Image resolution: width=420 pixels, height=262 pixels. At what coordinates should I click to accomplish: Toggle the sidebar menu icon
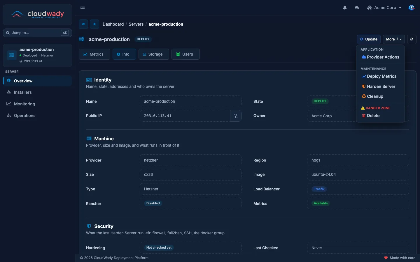click(x=83, y=8)
